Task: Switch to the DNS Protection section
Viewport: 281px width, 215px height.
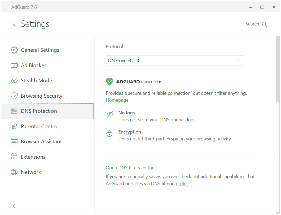Action: click(x=39, y=111)
